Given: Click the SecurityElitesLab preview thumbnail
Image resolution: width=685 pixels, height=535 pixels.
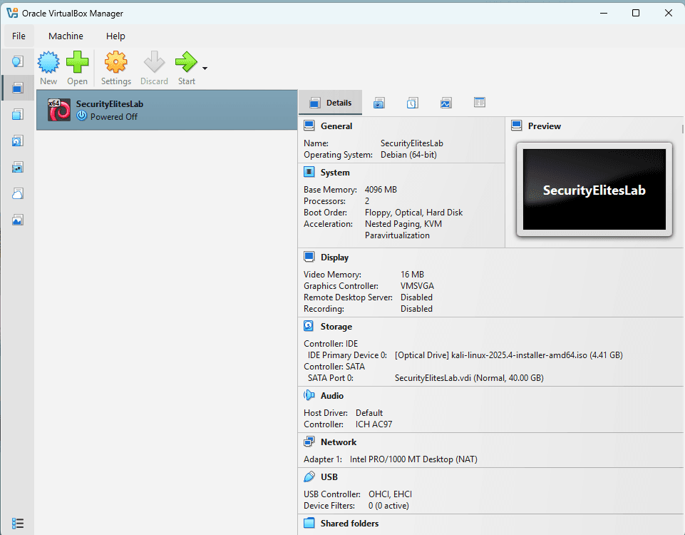Looking at the screenshot, I should (x=594, y=190).
